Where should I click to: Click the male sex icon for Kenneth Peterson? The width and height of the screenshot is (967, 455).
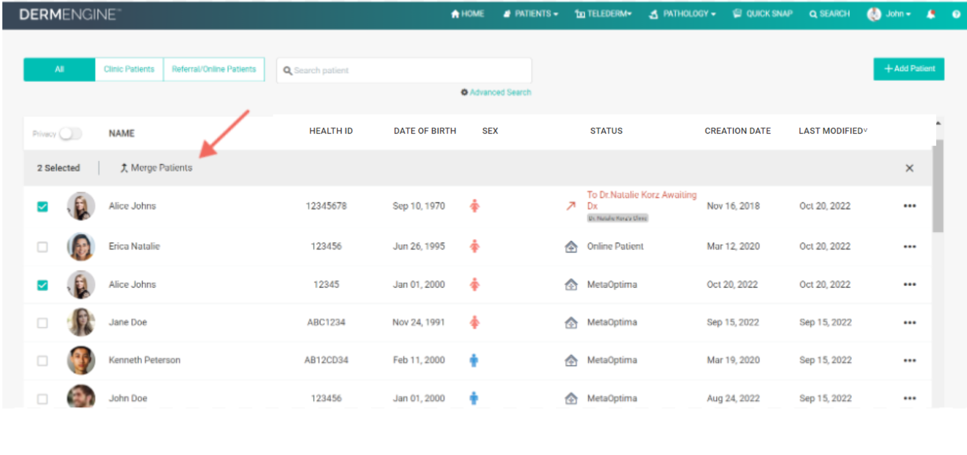tap(474, 360)
